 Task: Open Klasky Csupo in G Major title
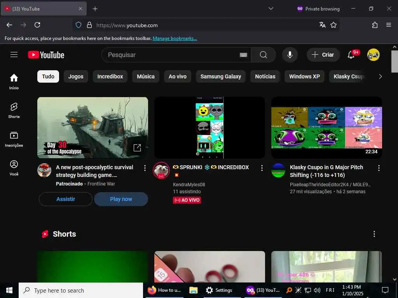tap(326, 171)
